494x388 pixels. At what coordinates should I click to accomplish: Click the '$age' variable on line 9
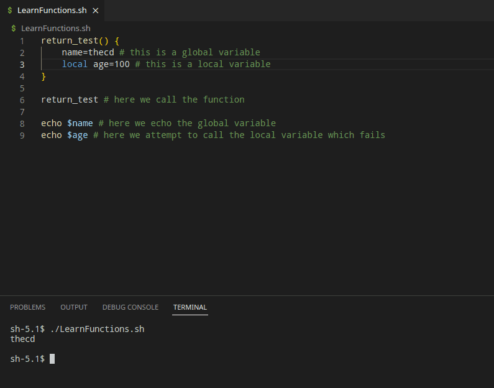pos(78,135)
